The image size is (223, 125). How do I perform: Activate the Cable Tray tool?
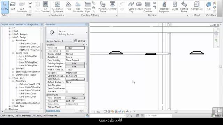point(131,7)
